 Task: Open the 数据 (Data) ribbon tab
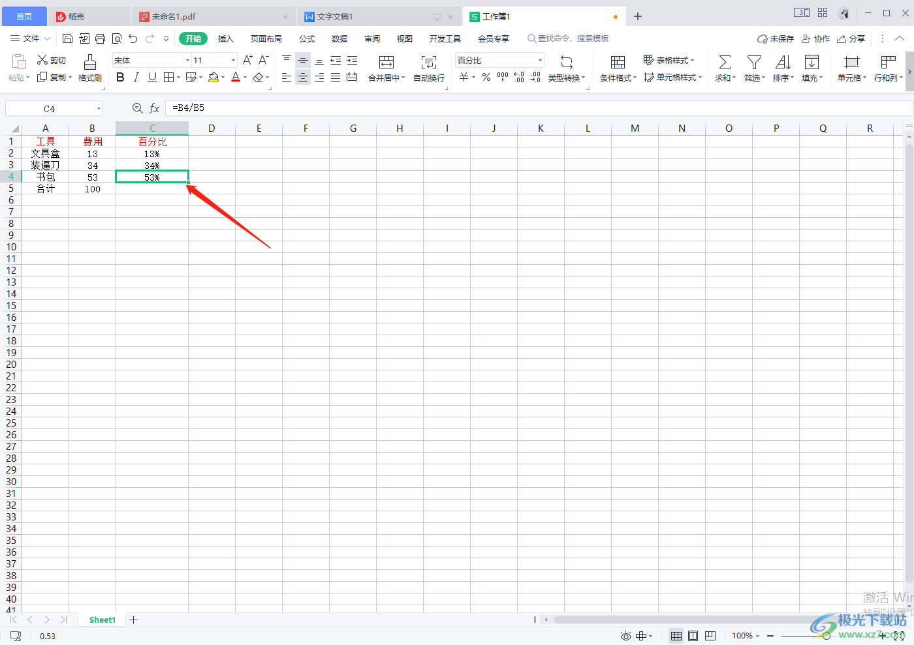coord(339,39)
